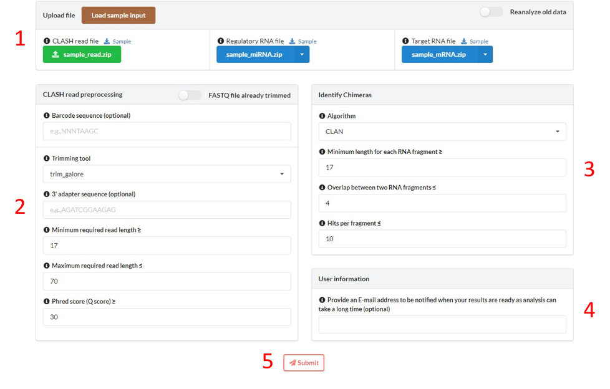Click download icon next to Regulatory RNA file Sample

[292, 41]
